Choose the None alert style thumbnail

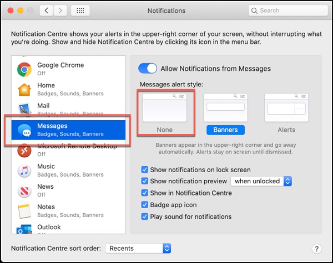coord(165,107)
